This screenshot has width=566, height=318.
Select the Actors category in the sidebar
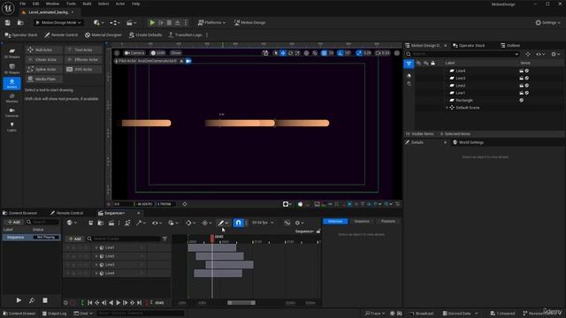click(x=11, y=84)
